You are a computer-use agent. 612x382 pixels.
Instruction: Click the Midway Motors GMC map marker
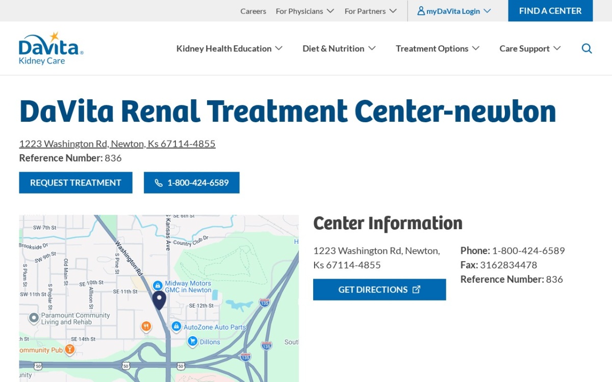pyautogui.click(x=158, y=285)
